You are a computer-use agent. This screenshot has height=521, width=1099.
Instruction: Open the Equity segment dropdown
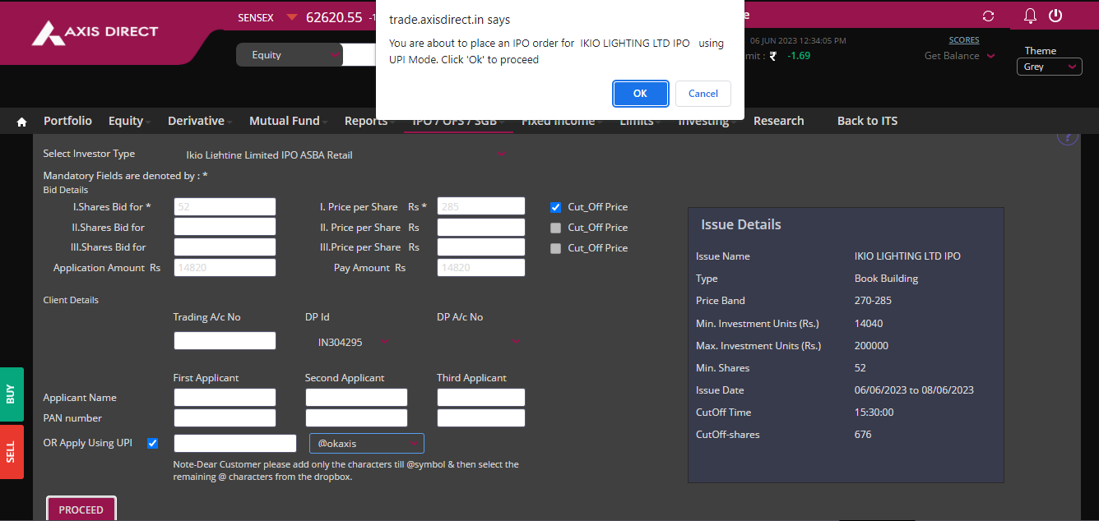(x=288, y=55)
